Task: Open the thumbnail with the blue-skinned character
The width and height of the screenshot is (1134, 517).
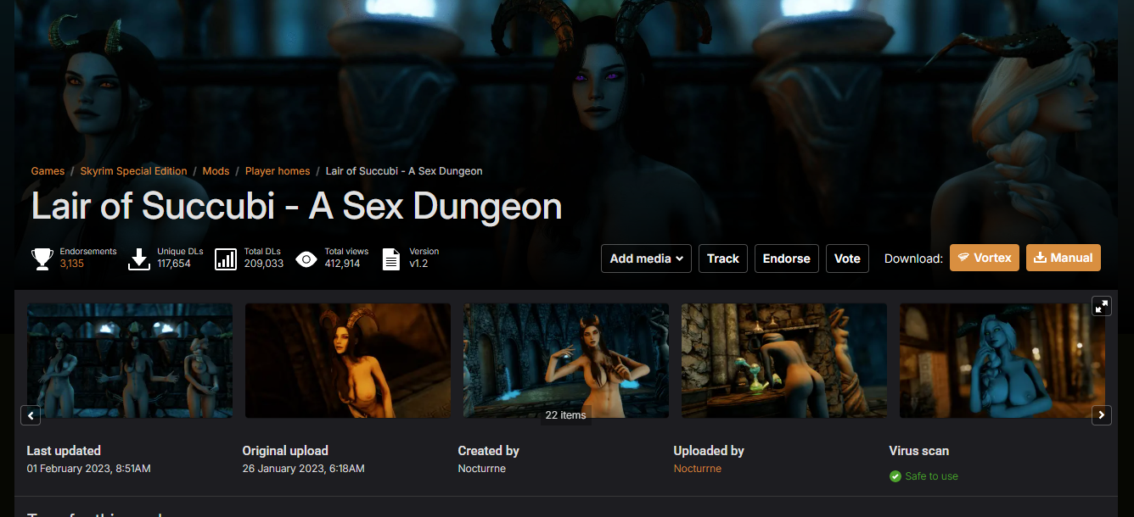Action: (x=1002, y=361)
